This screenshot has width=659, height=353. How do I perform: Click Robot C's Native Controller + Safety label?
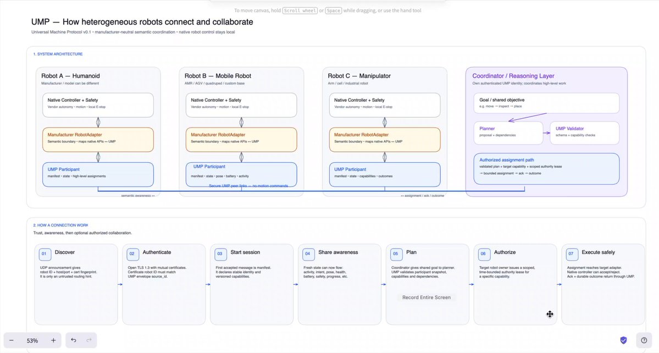359,100
